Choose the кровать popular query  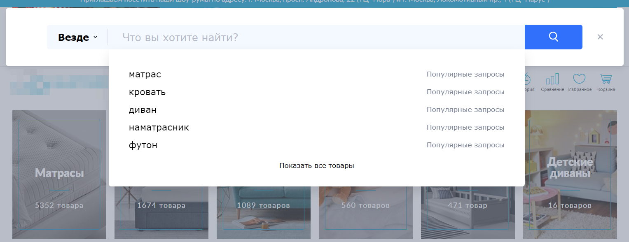click(147, 92)
